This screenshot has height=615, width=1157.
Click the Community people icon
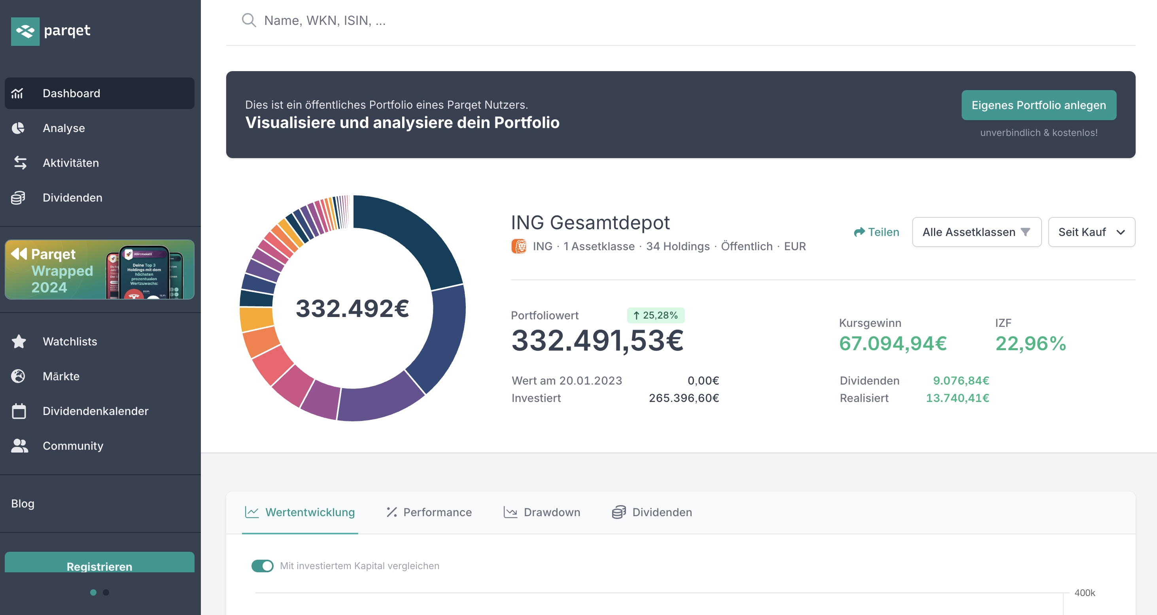click(19, 445)
